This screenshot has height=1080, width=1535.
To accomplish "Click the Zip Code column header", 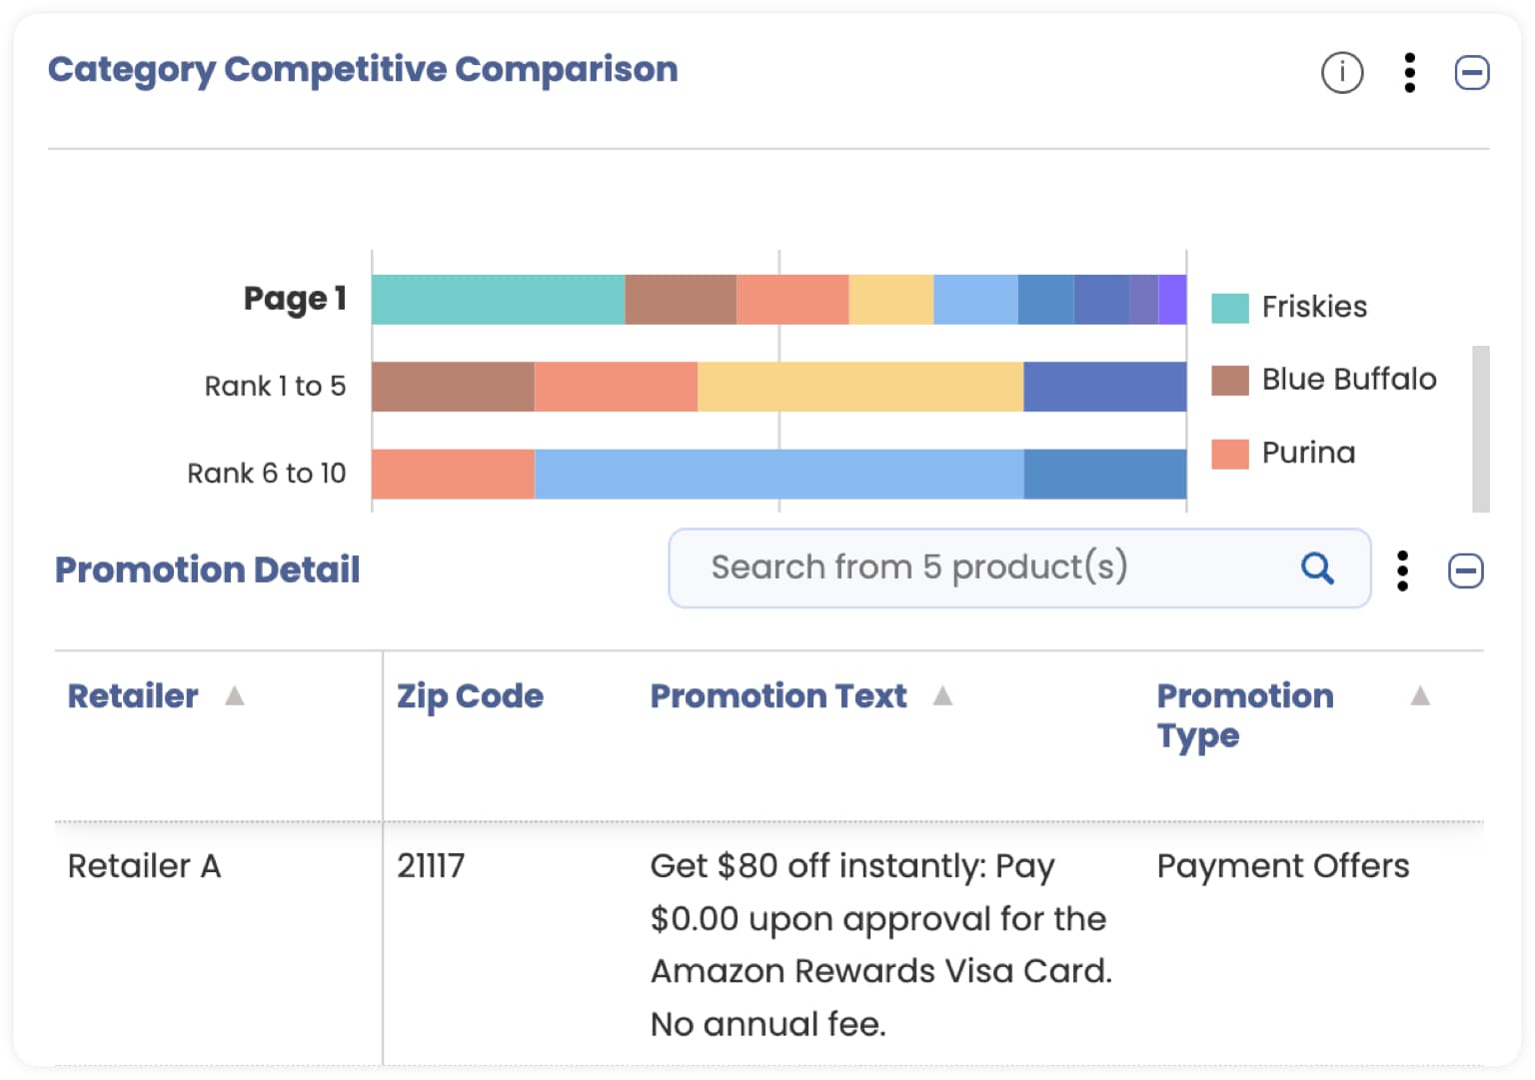I will [470, 696].
